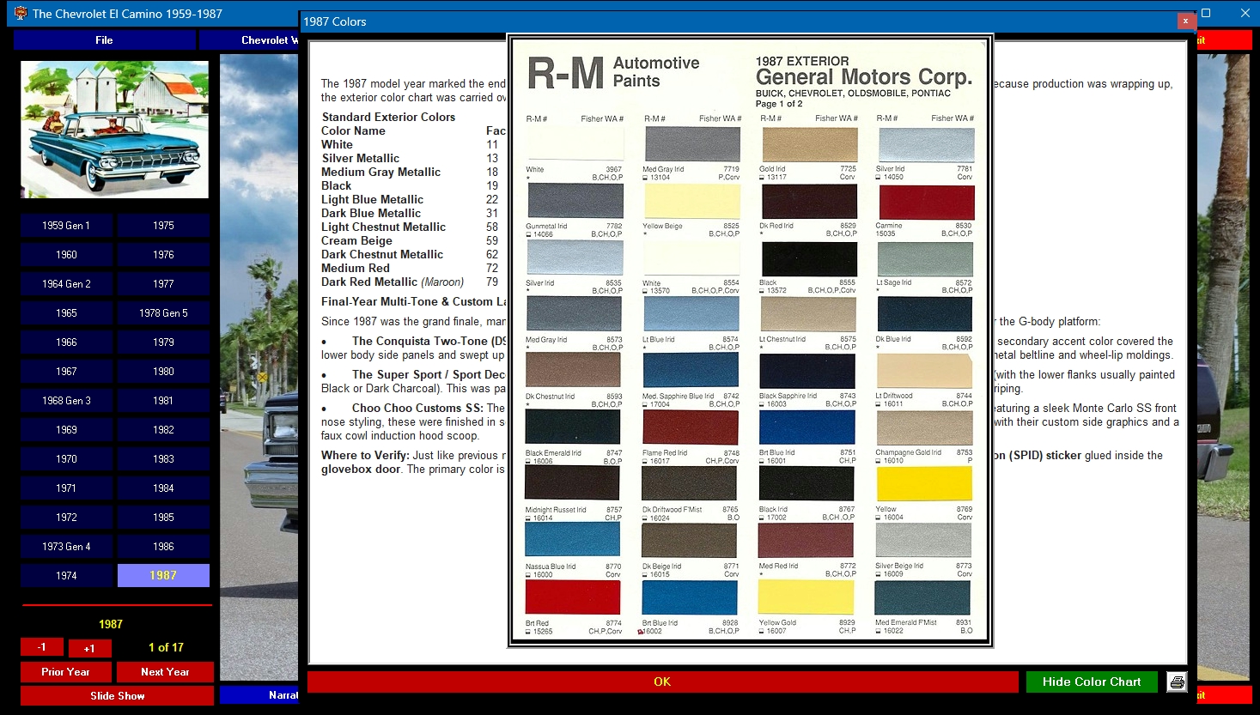The image size is (1260, 715).
Task: Click the highlighted 1987 year button
Action: [163, 576]
